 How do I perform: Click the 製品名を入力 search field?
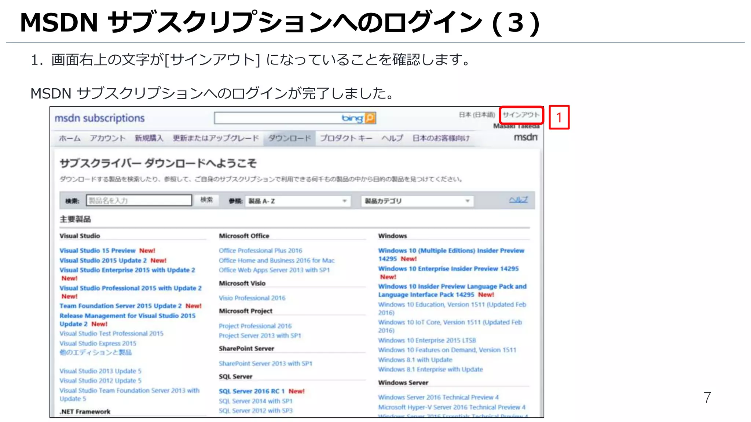pyautogui.click(x=139, y=200)
